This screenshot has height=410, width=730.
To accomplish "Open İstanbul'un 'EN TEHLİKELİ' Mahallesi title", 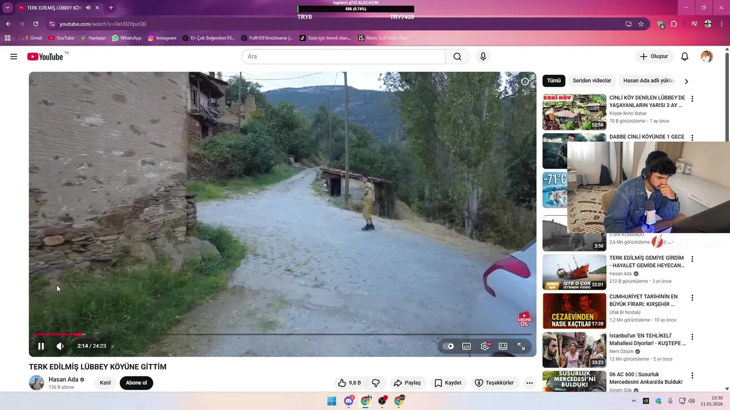I will tap(647, 339).
